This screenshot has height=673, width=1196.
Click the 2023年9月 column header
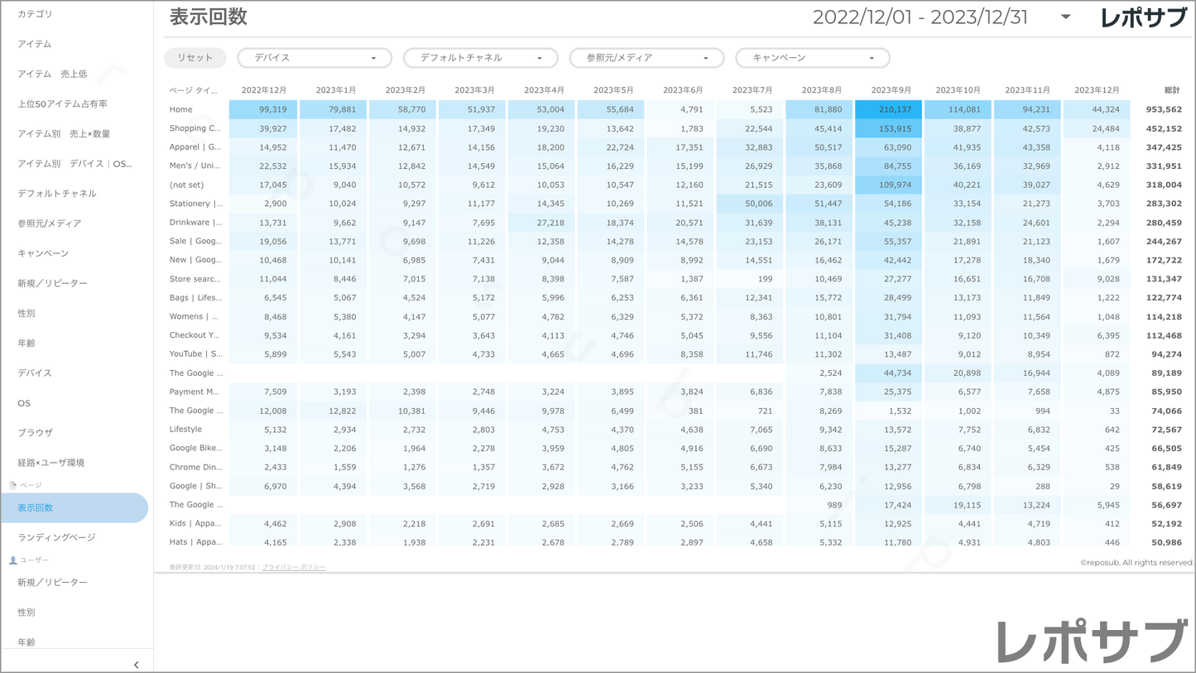tap(891, 90)
